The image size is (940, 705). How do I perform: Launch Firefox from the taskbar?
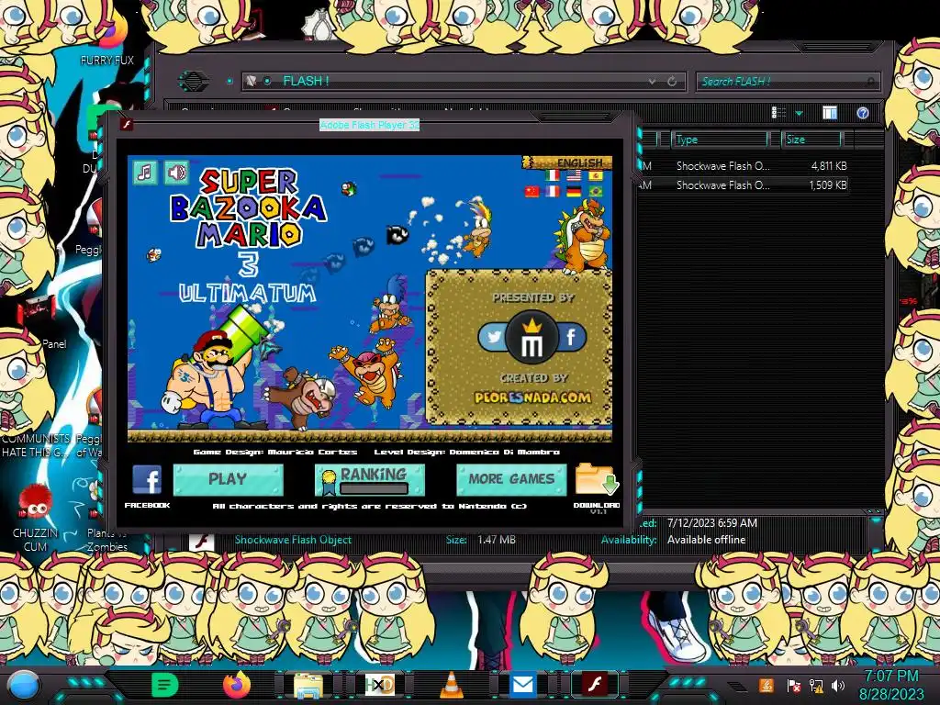[x=236, y=685]
